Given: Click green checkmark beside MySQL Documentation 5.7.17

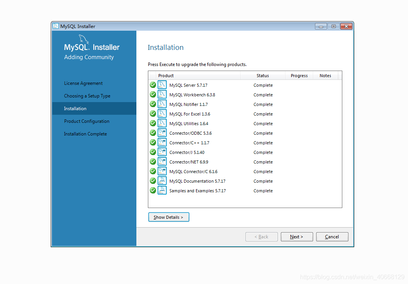Looking at the screenshot, I should (153, 181).
